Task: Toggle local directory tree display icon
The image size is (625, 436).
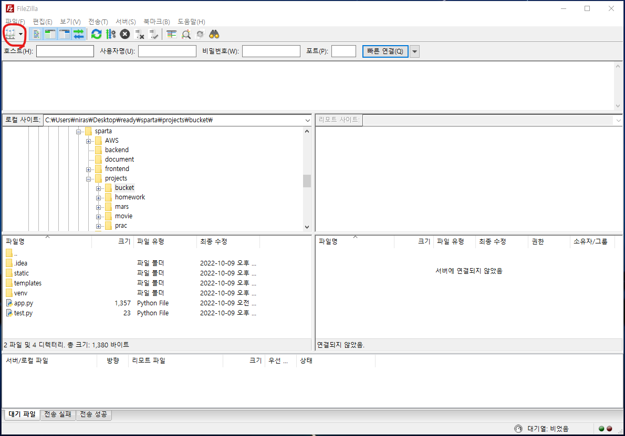Action: click(x=50, y=34)
